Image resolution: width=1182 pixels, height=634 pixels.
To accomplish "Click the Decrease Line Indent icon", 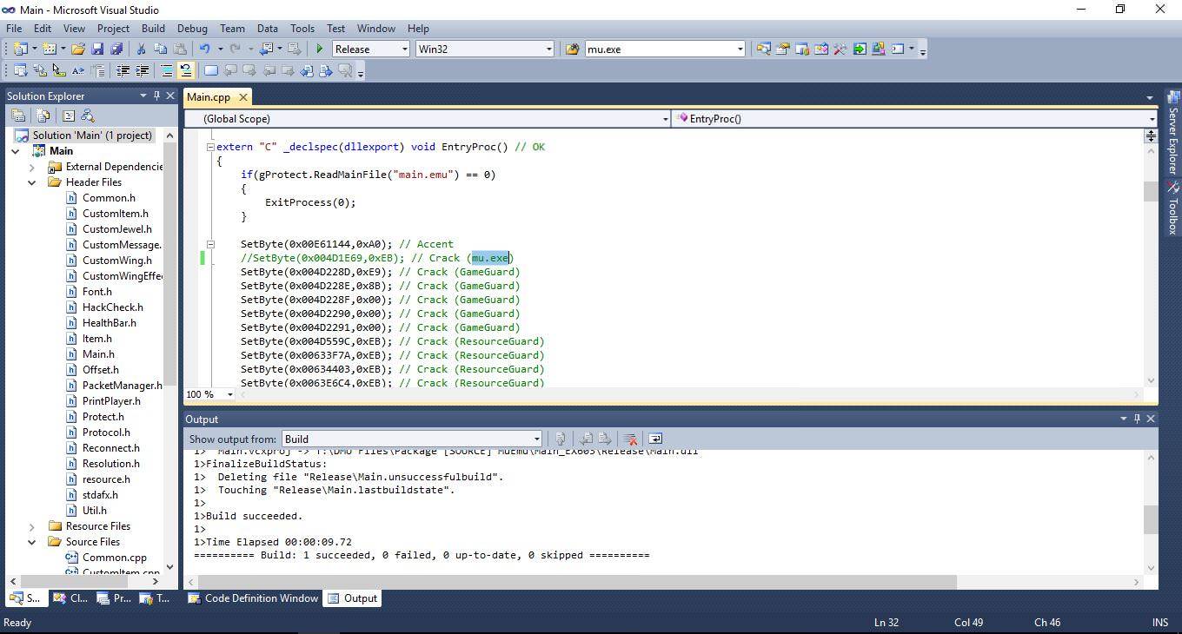I will click(123, 70).
